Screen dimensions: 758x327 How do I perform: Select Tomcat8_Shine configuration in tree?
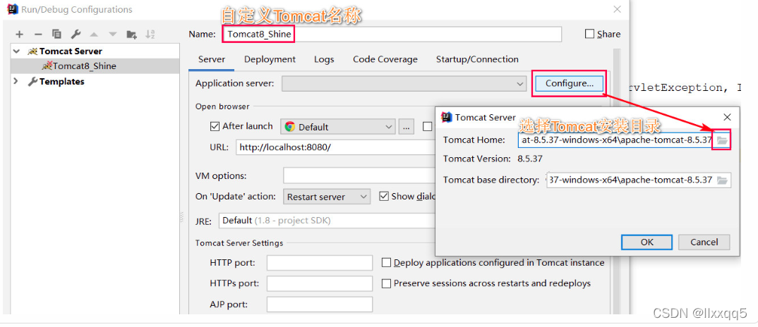pos(95,66)
